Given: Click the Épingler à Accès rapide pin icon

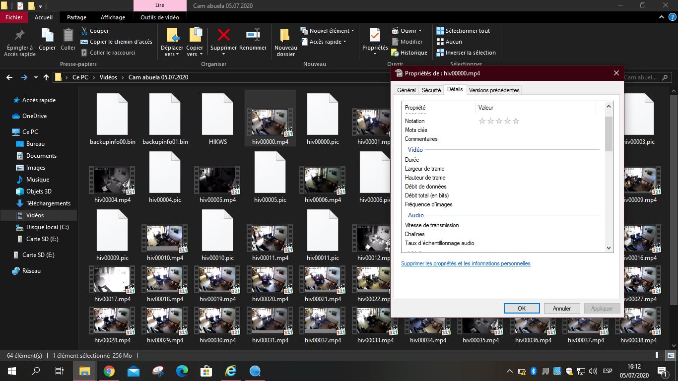Looking at the screenshot, I should pos(20,35).
